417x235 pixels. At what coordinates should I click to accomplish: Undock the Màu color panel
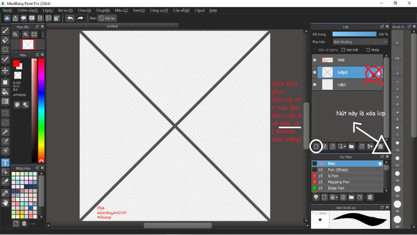click(37, 55)
